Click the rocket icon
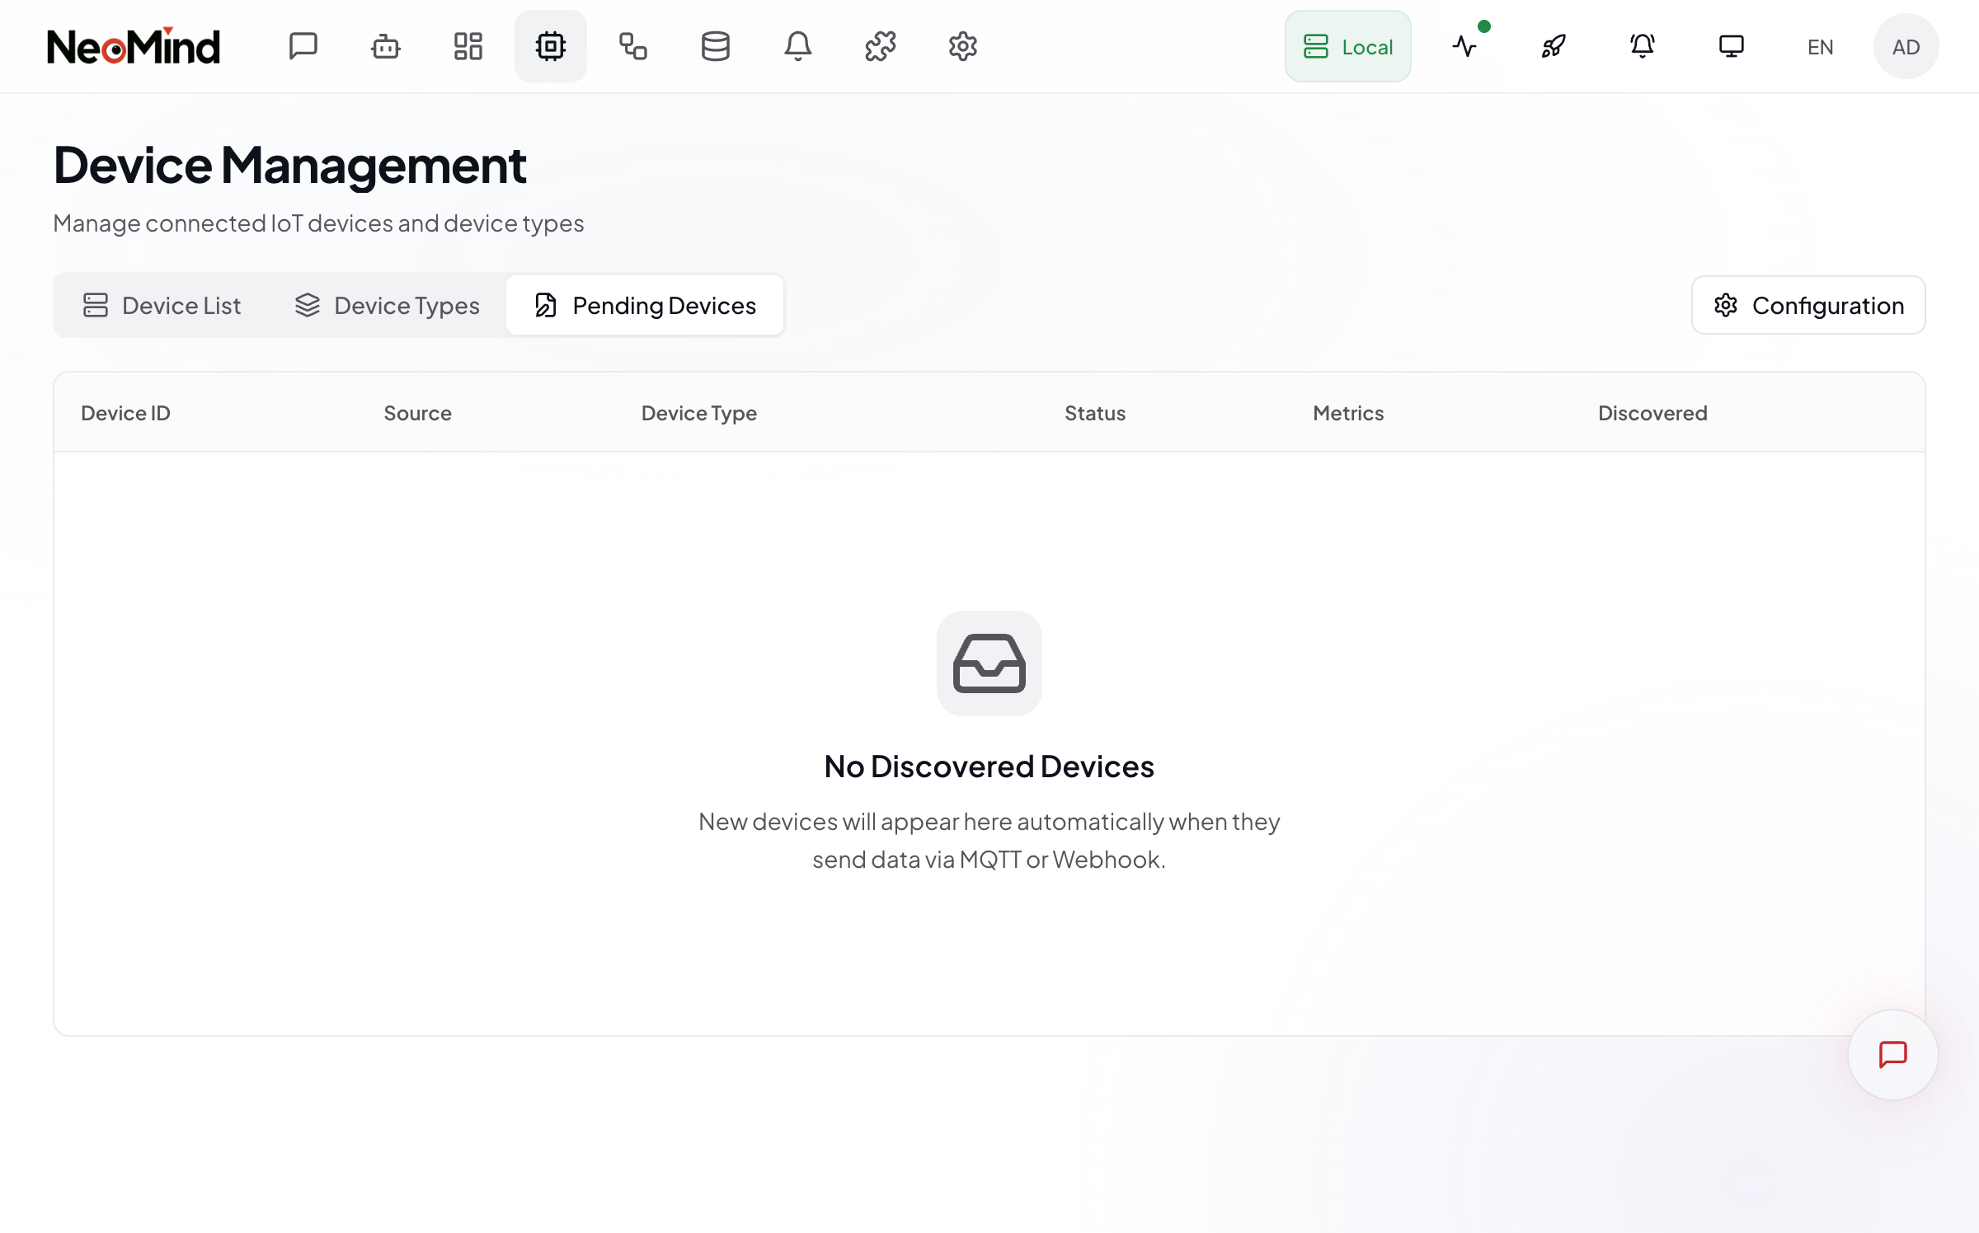1979x1233 pixels. (1554, 46)
